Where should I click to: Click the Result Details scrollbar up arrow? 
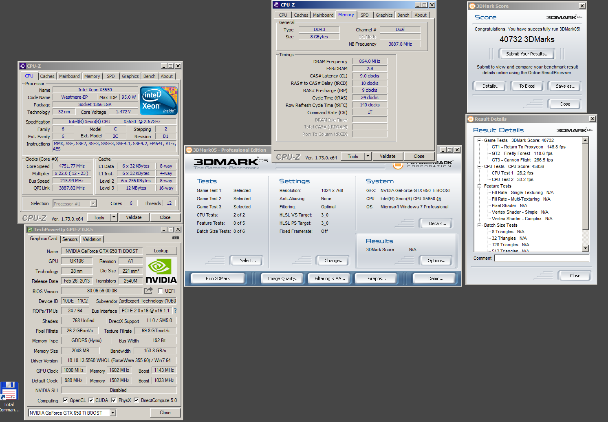click(585, 140)
